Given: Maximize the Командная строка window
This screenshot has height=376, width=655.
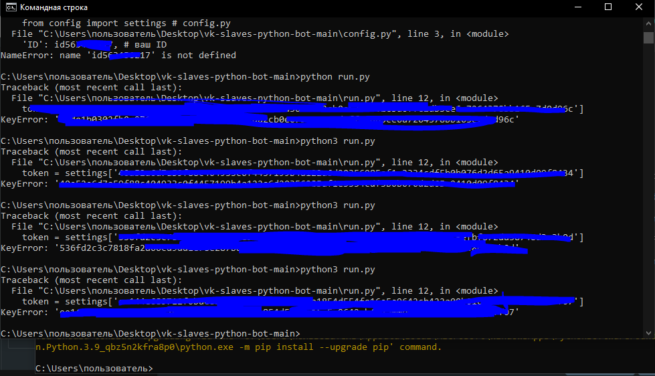Looking at the screenshot, I should 608,7.
